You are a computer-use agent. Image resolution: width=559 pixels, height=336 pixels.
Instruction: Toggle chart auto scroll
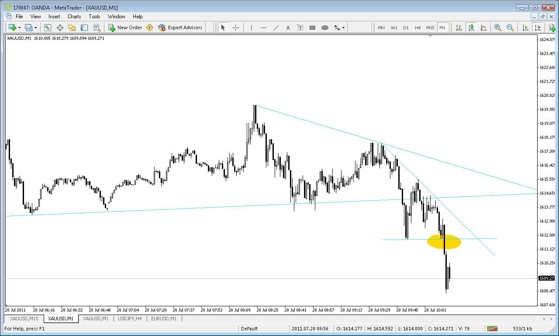[525, 27]
